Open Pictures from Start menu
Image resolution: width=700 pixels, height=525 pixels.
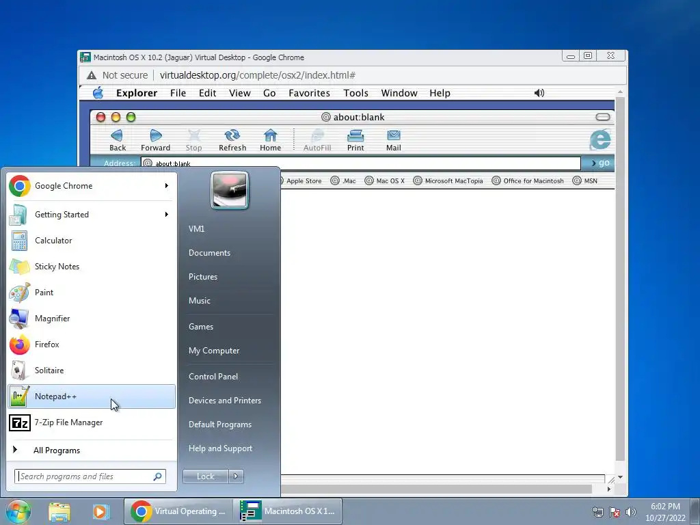click(202, 277)
